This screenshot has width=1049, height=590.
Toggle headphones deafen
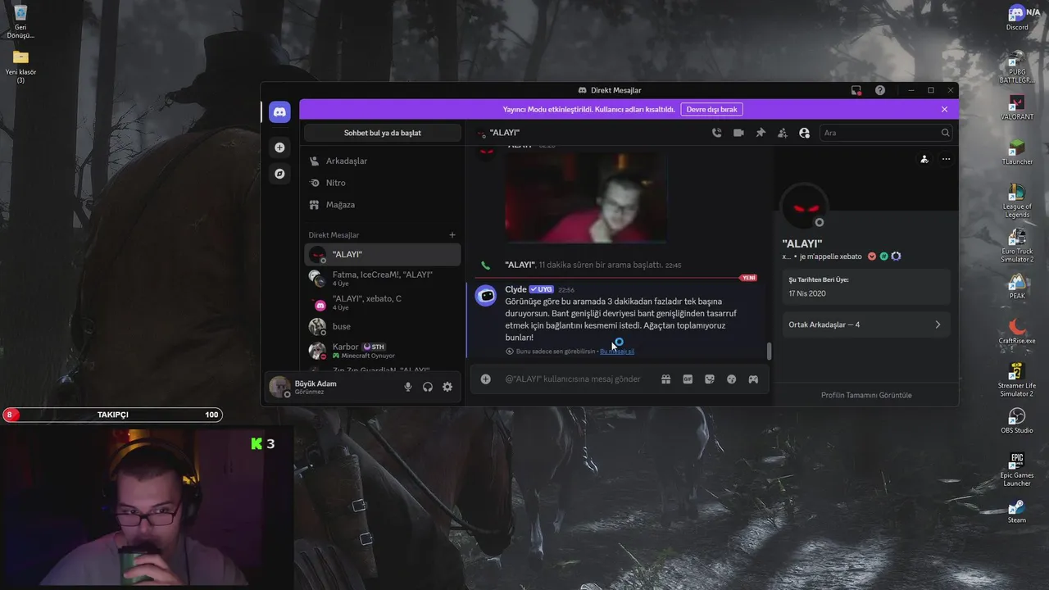pos(428,387)
